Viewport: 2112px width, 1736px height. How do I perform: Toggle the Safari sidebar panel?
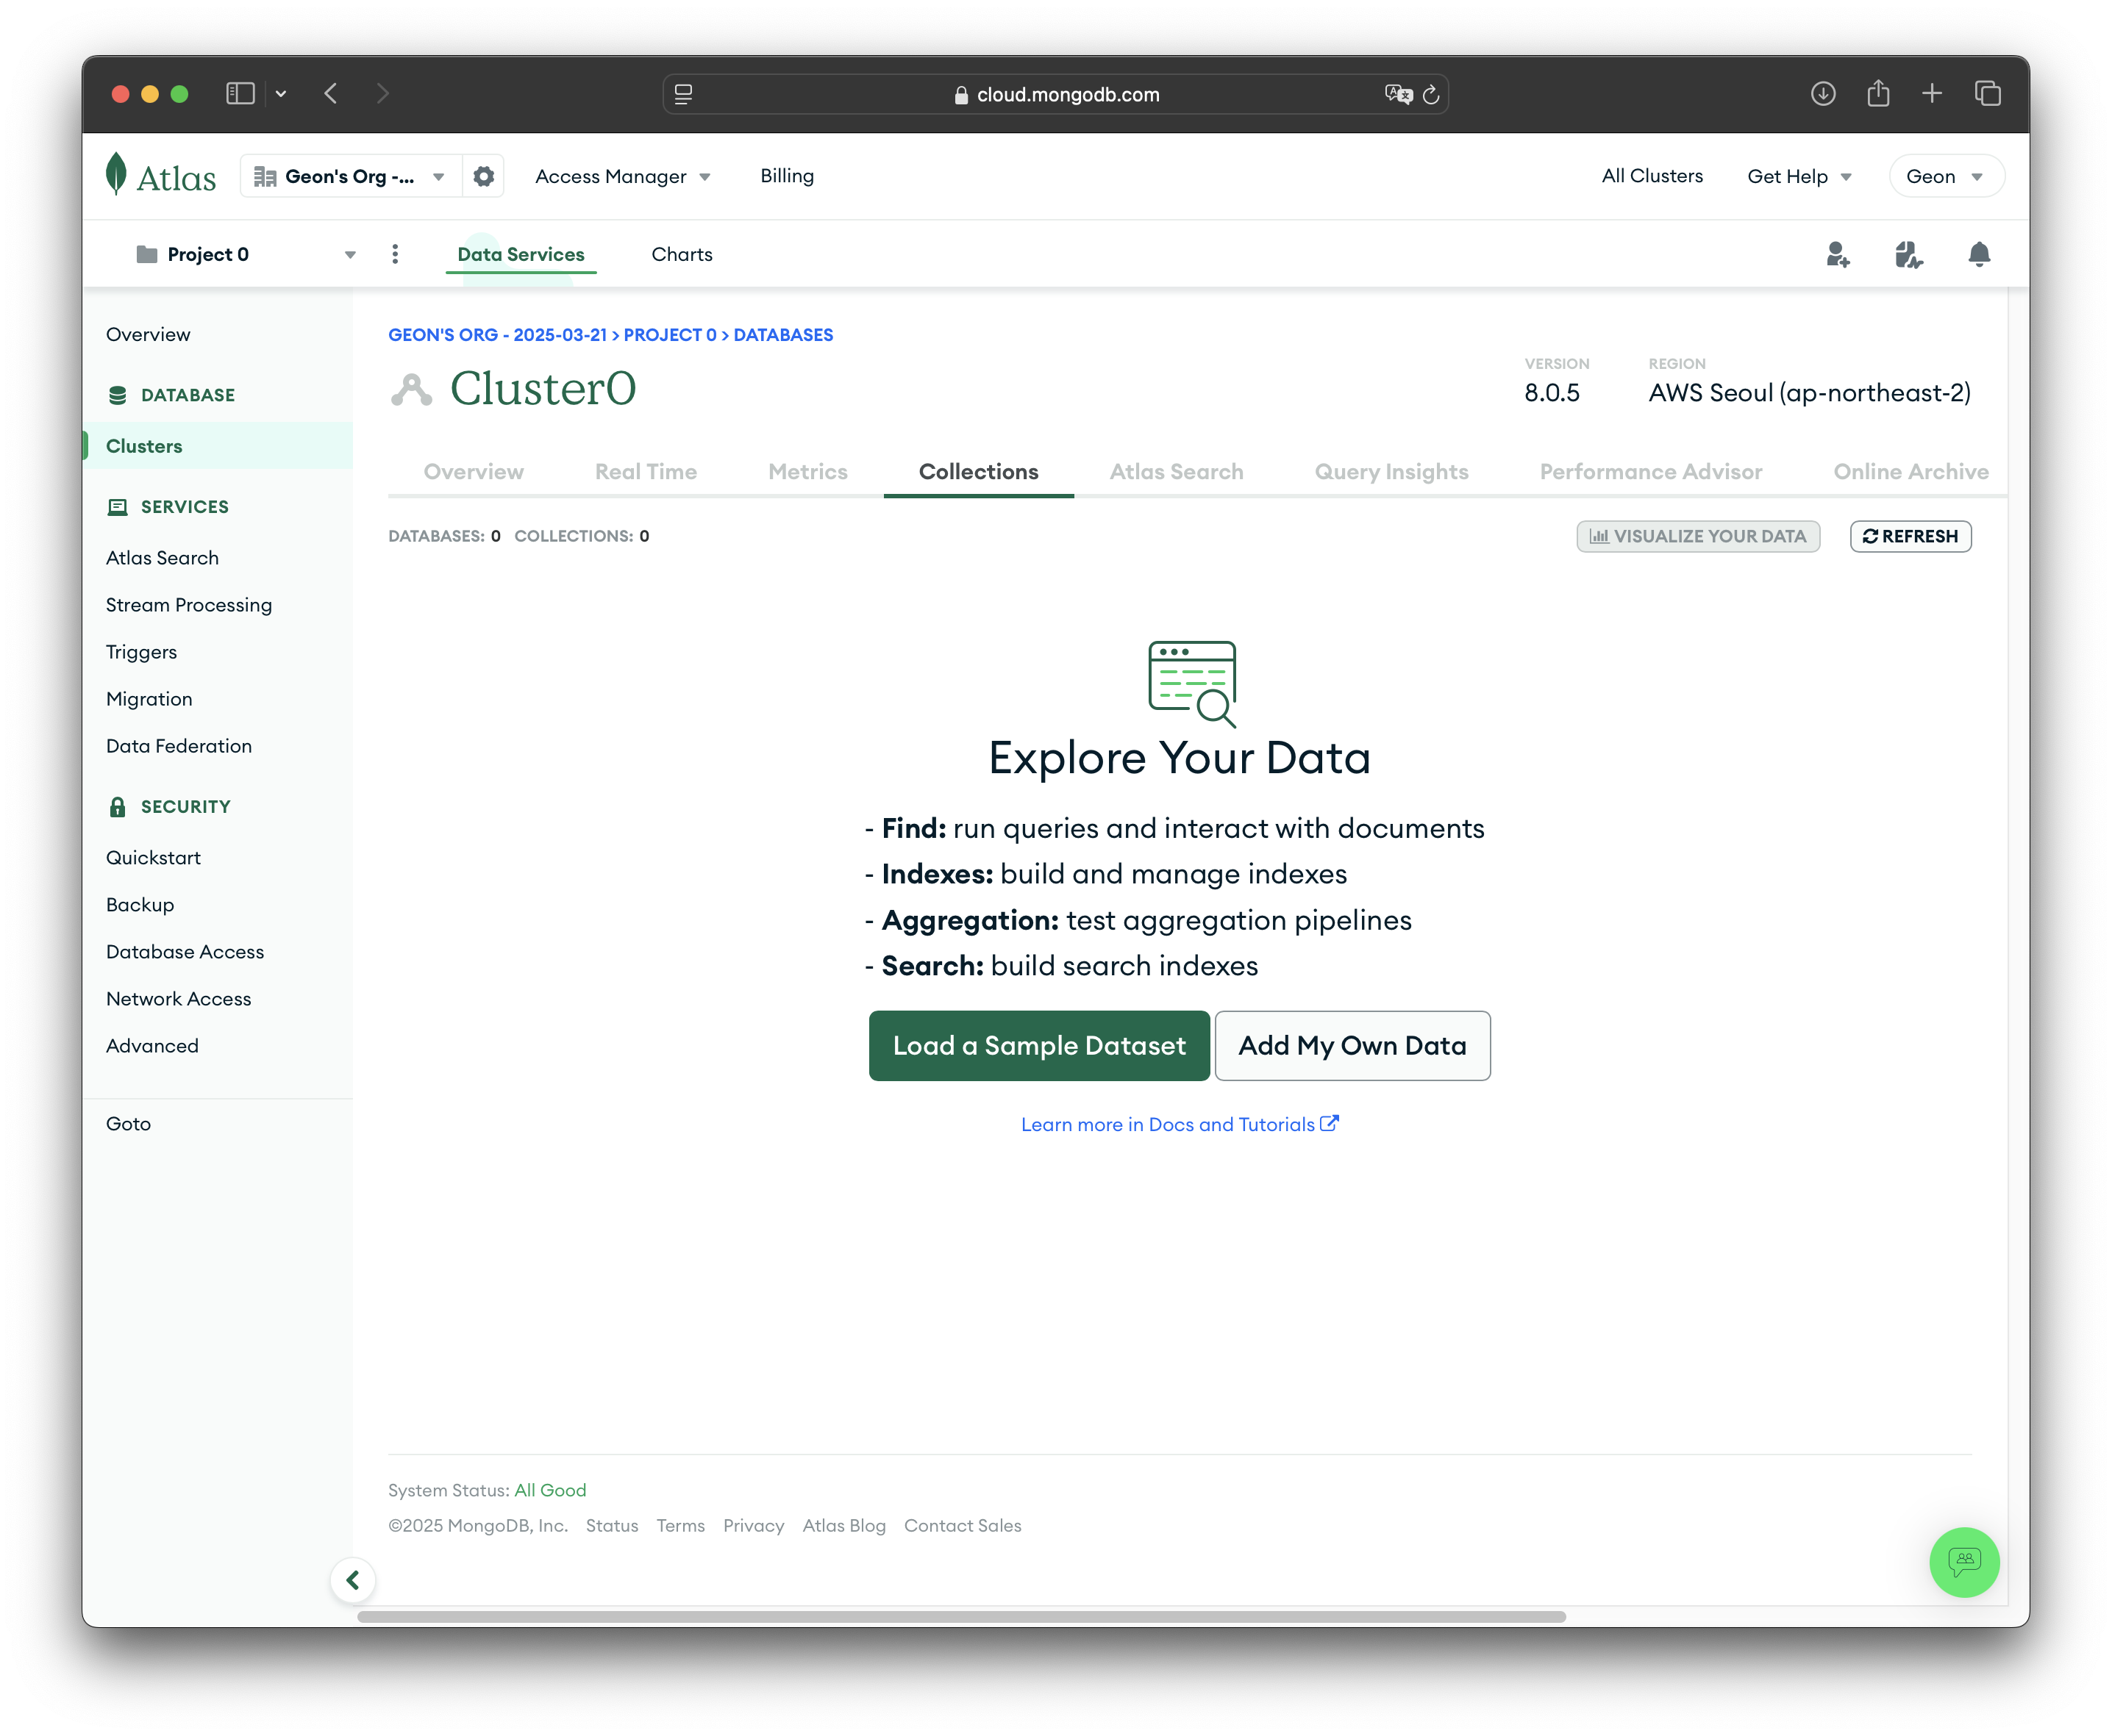240,94
